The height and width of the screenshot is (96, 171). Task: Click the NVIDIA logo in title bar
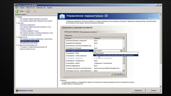pyautogui.click(x=15, y=5)
